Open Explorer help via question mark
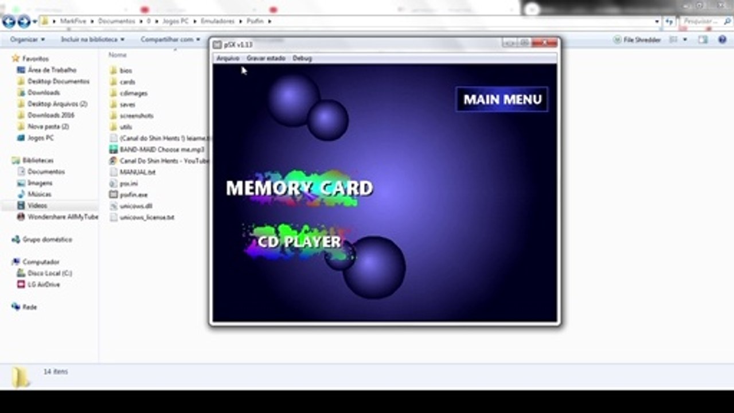Viewport: 734px width, 413px height. (x=722, y=40)
